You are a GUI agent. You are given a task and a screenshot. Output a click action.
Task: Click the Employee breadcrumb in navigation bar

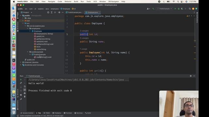click(x=65, y=9)
